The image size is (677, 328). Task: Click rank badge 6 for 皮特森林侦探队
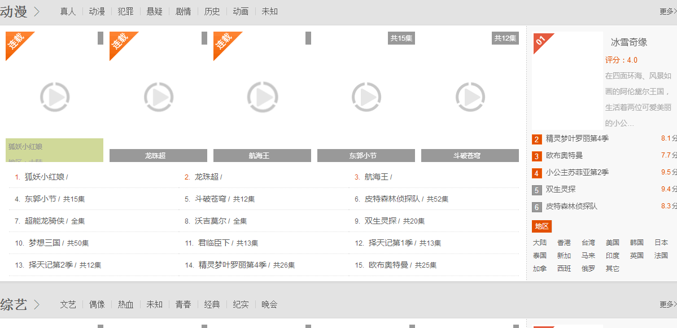pyautogui.click(x=536, y=207)
